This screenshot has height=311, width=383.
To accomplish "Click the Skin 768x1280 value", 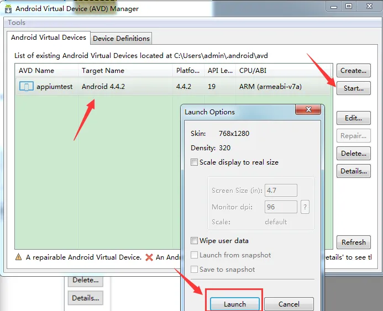I will tap(234, 134).
